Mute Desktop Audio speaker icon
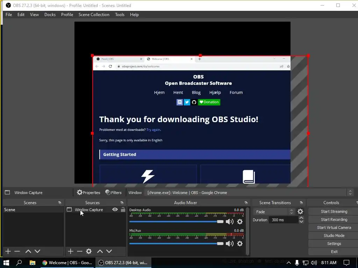This screenshot has width=358, height=268. point(229,222)
